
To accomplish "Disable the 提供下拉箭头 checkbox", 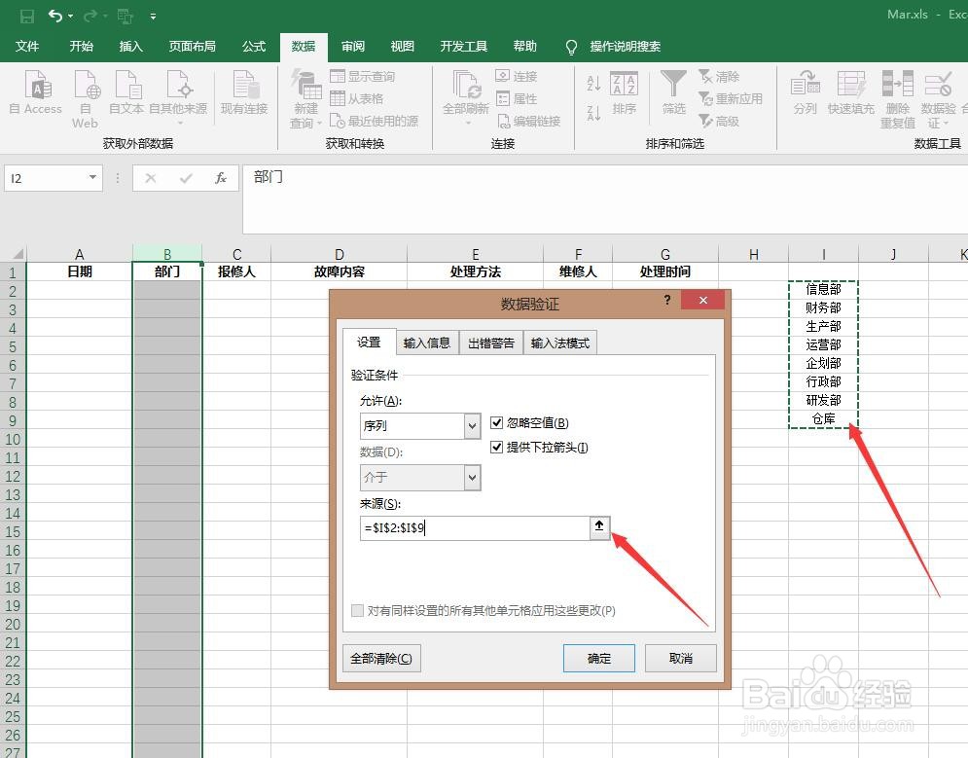I will (497, 447).
